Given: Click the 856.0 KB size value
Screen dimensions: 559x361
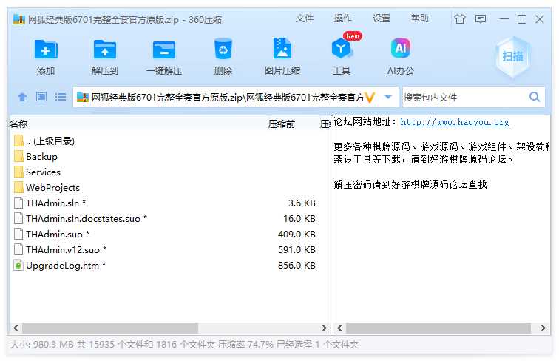Looking at the screenshot, I should [x=297, y=266].
